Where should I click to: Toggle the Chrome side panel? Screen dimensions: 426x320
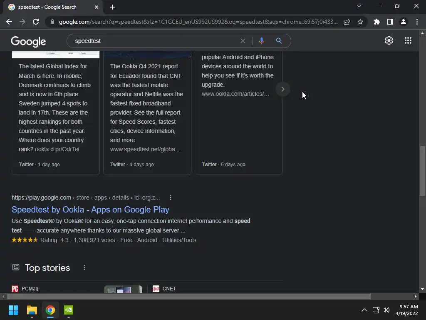(x=390, y=22)
